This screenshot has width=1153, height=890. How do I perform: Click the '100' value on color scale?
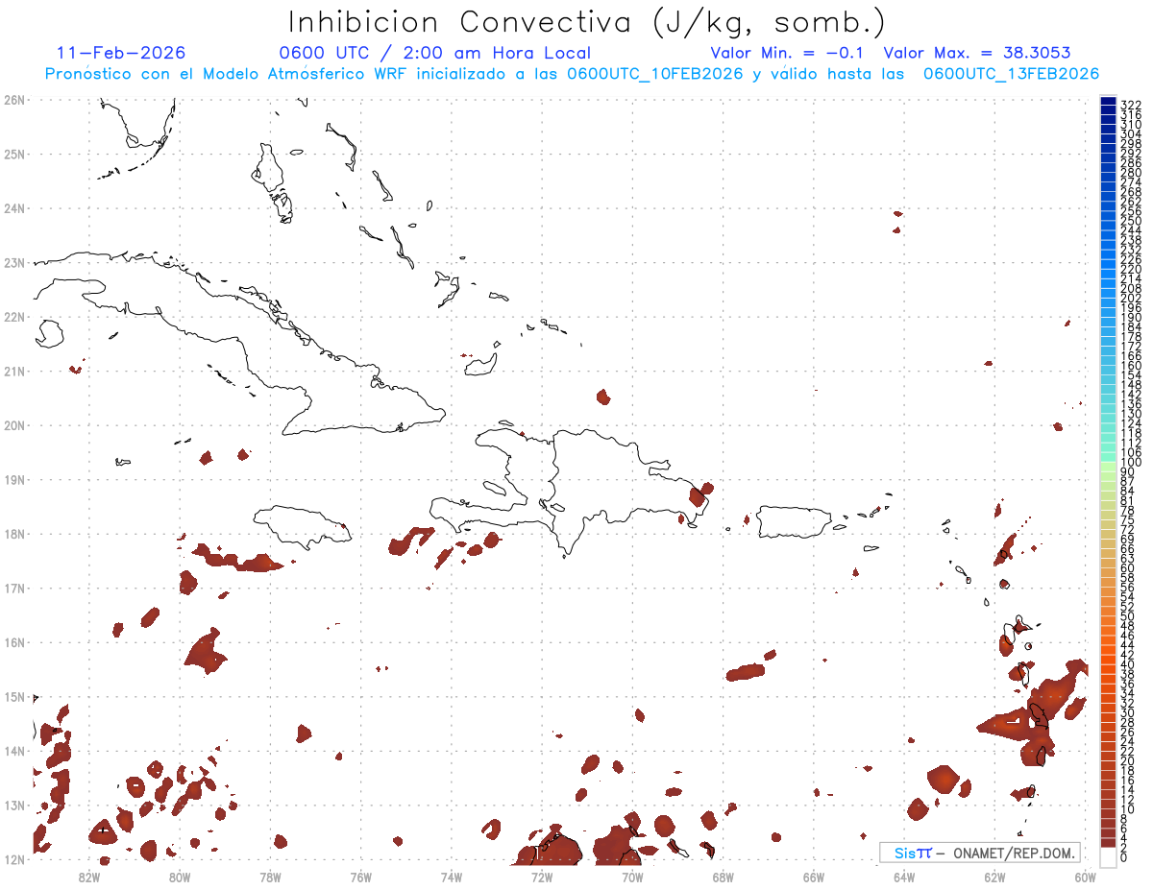tap(1131, 463)
